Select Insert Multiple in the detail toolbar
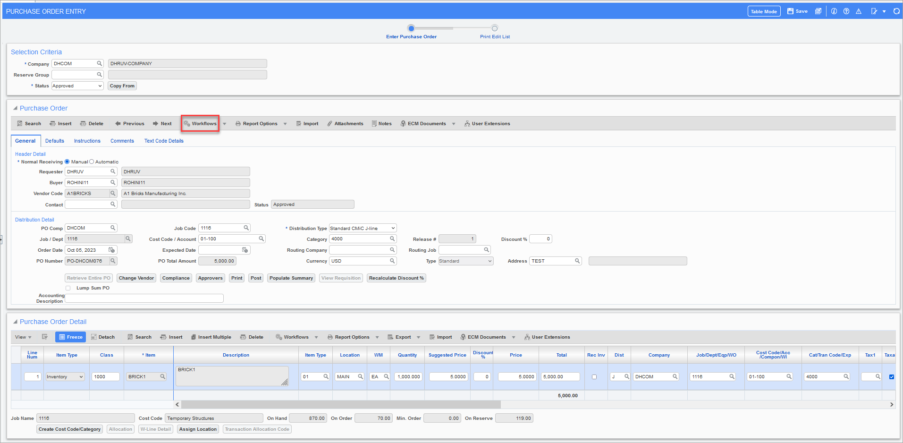The height and width of the screenshot is (443, 903). (211, 337)
